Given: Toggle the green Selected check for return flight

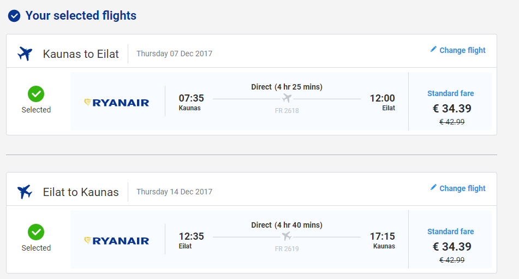Looking at the screenshot, I should [x=36, y=233].
